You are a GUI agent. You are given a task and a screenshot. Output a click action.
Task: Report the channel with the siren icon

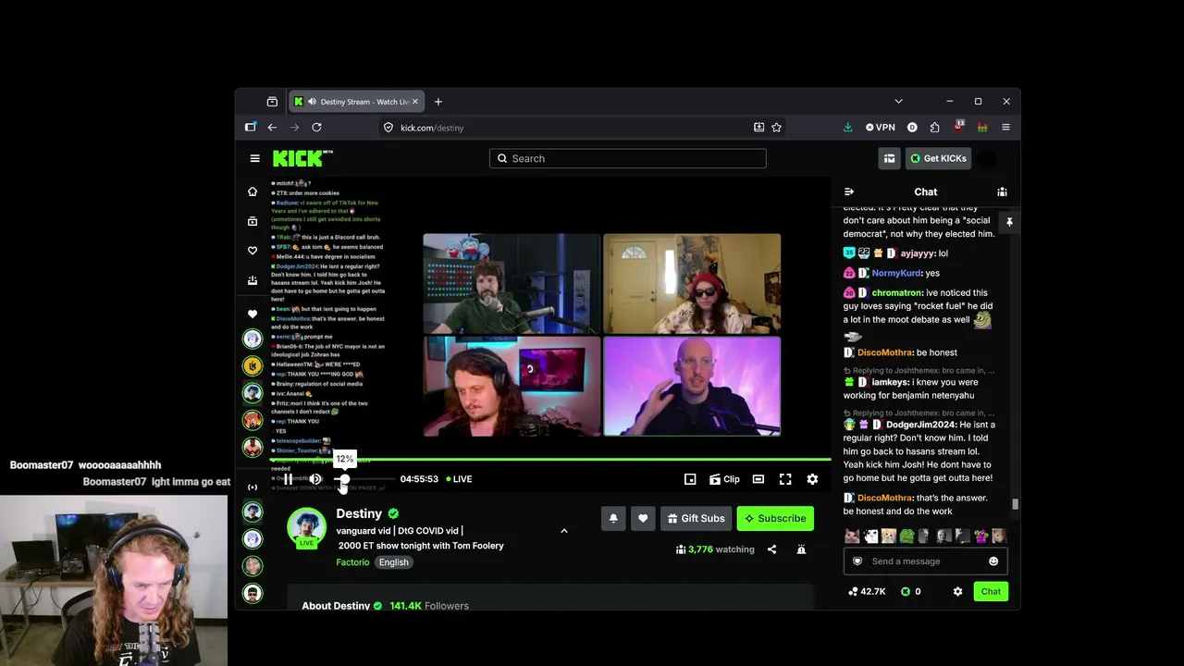pos(801,549)
